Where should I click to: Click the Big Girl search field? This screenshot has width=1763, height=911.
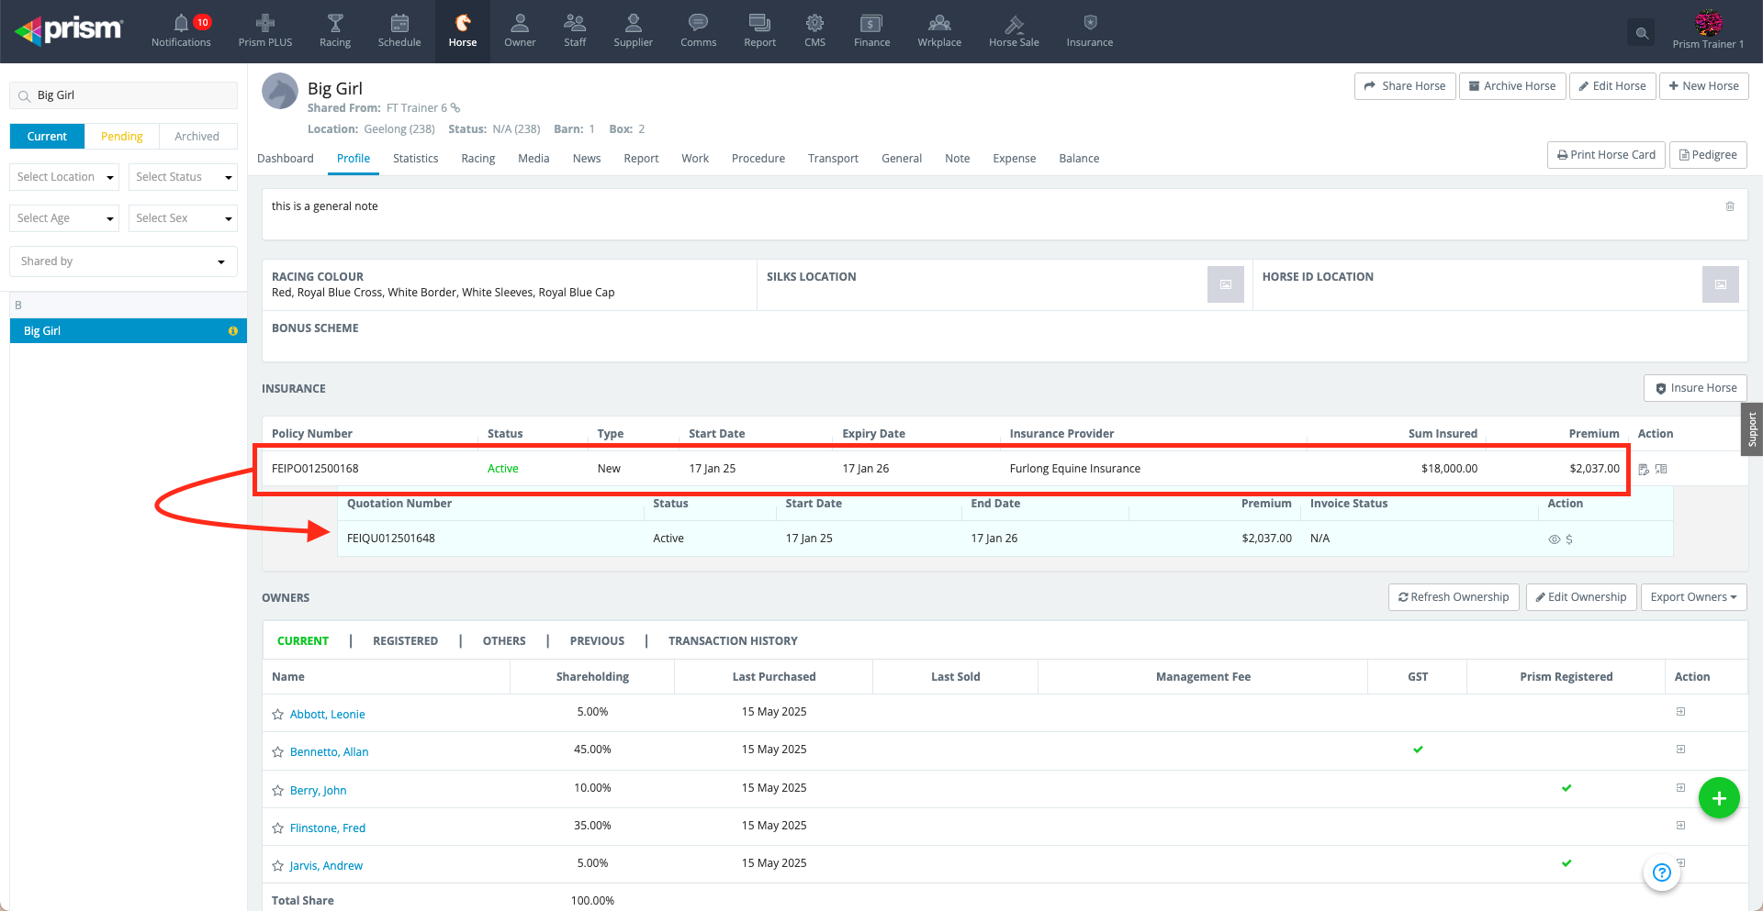(129, 95)
